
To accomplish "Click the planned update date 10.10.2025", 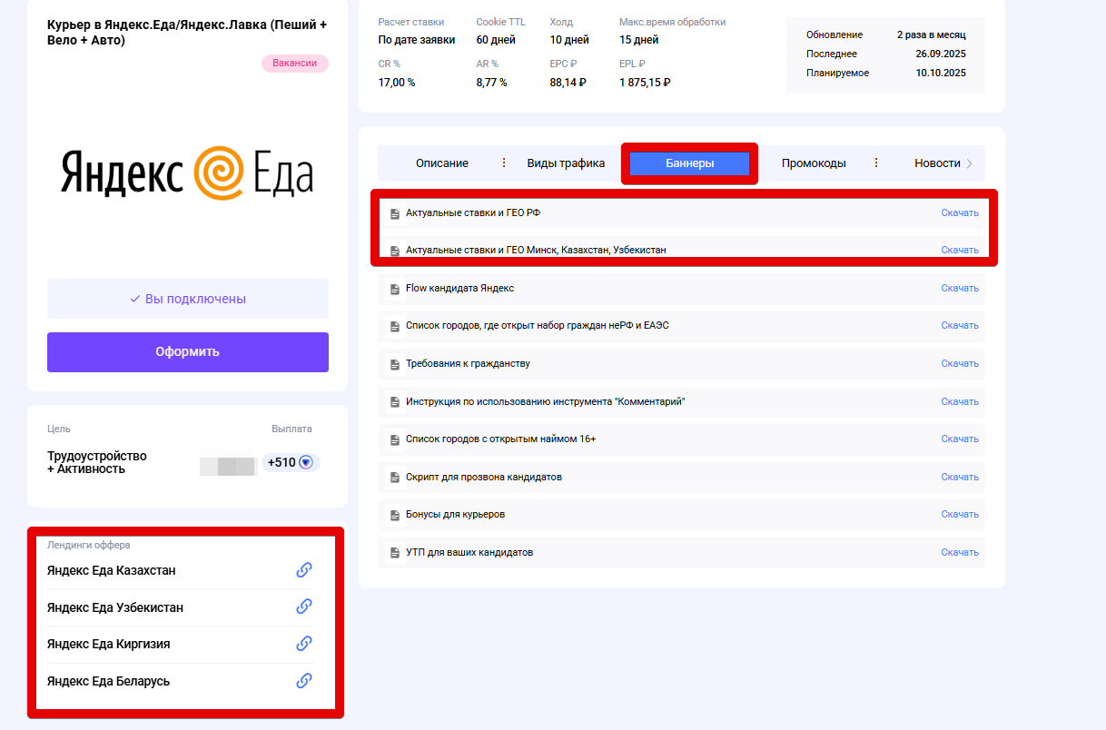I will pyautogui.click(x=941, y=73).
